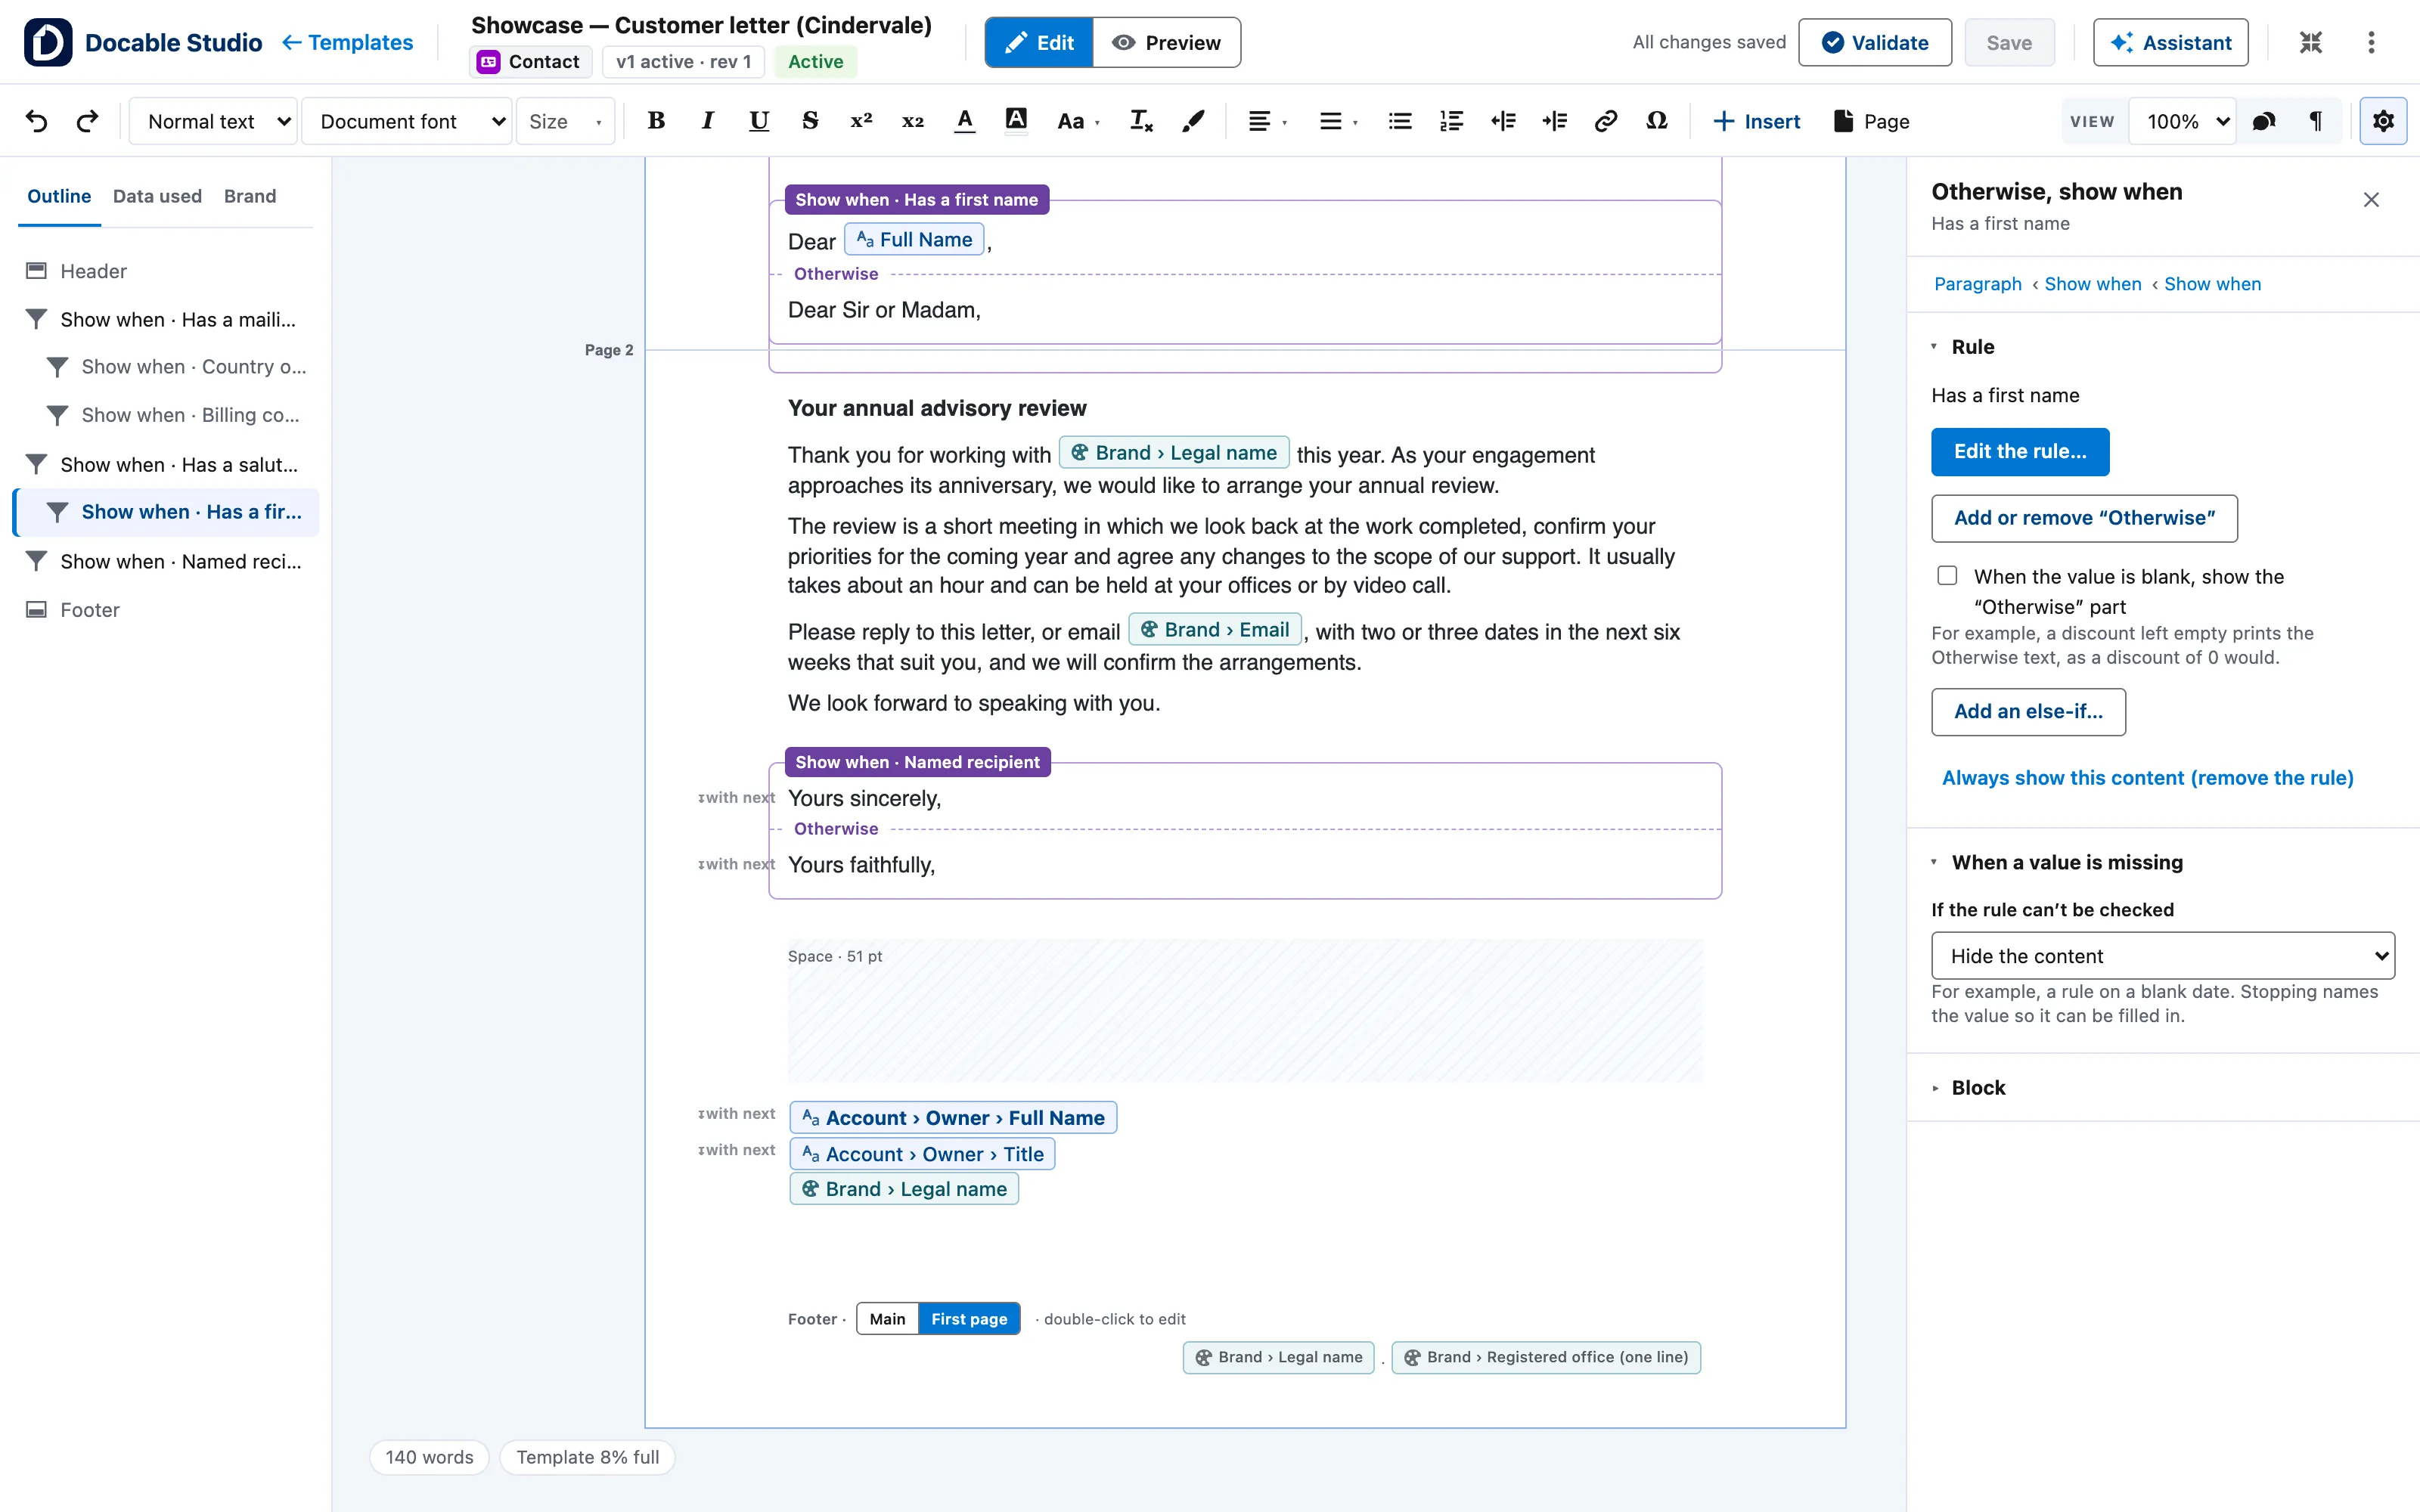This screenshot has height=1512, width=2420.
Task: Open the special characters omega tool
Action: pyautogui.click(x=1656, y=121)
